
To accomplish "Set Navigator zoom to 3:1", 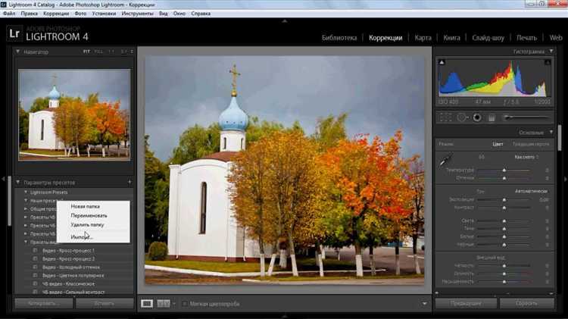I will click(x=123, y=52).
